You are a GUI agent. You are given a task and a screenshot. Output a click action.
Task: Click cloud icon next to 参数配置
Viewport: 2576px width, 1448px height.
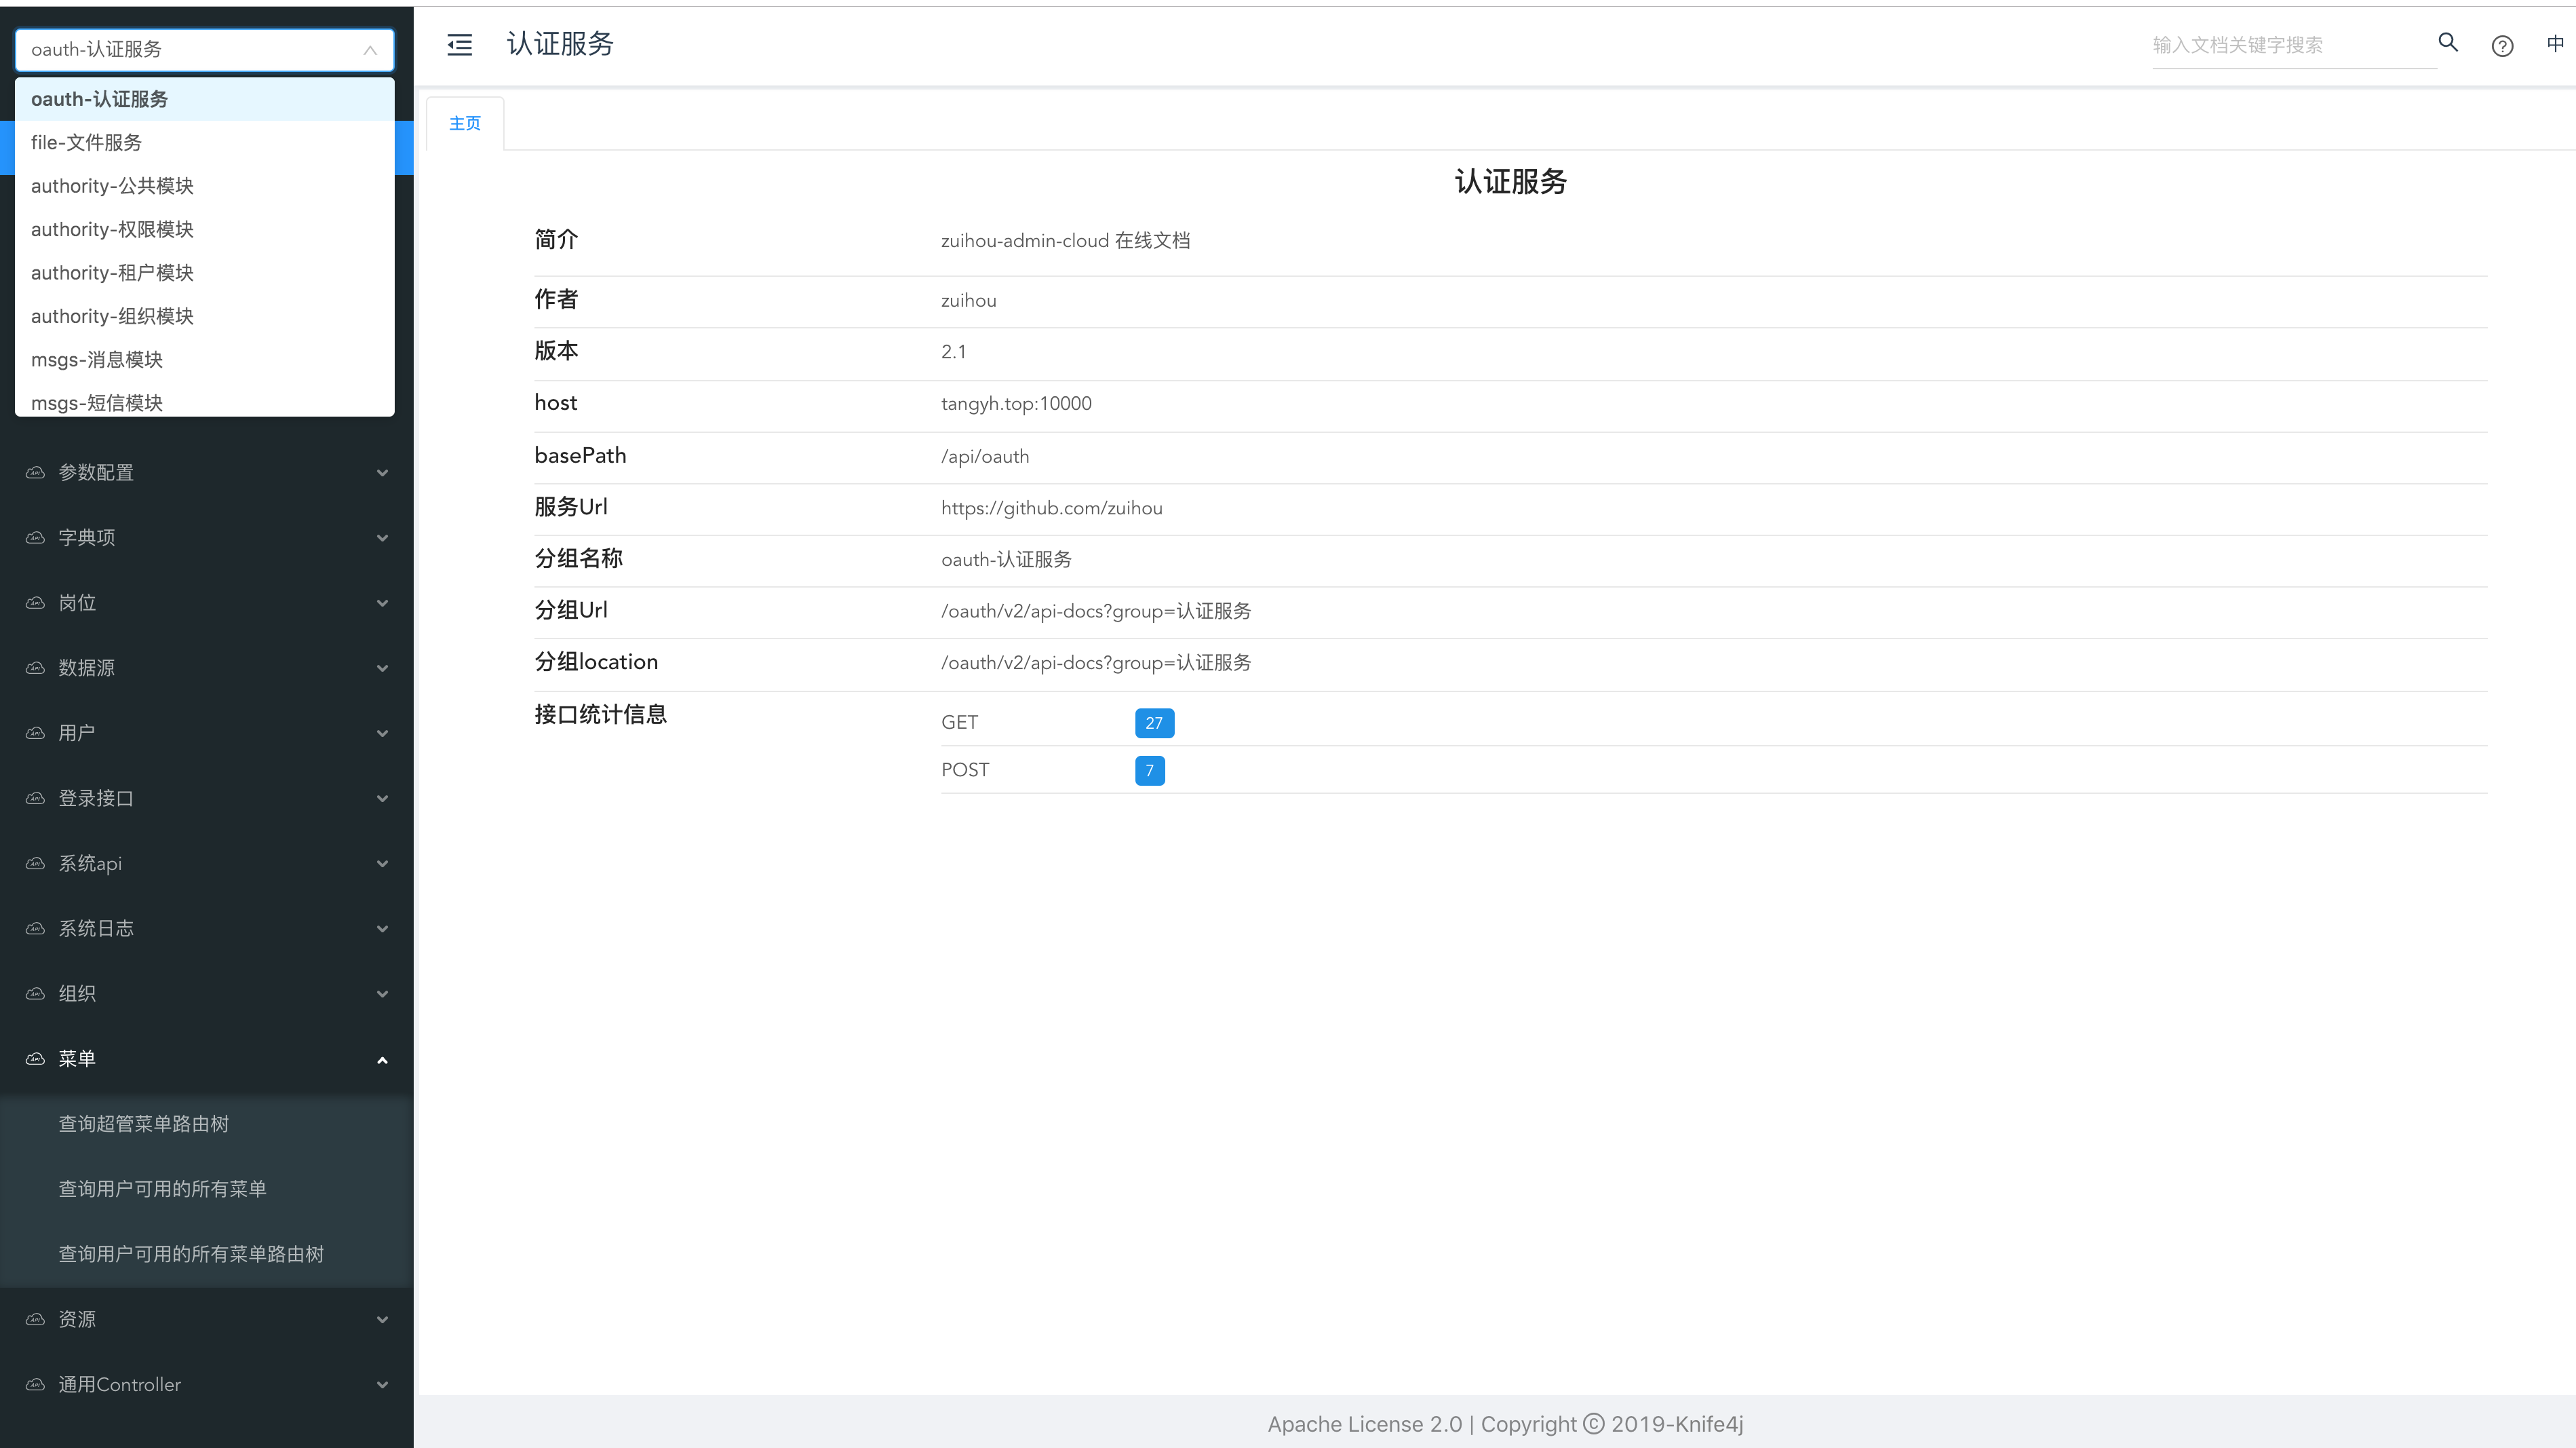[x=35, y=472]
